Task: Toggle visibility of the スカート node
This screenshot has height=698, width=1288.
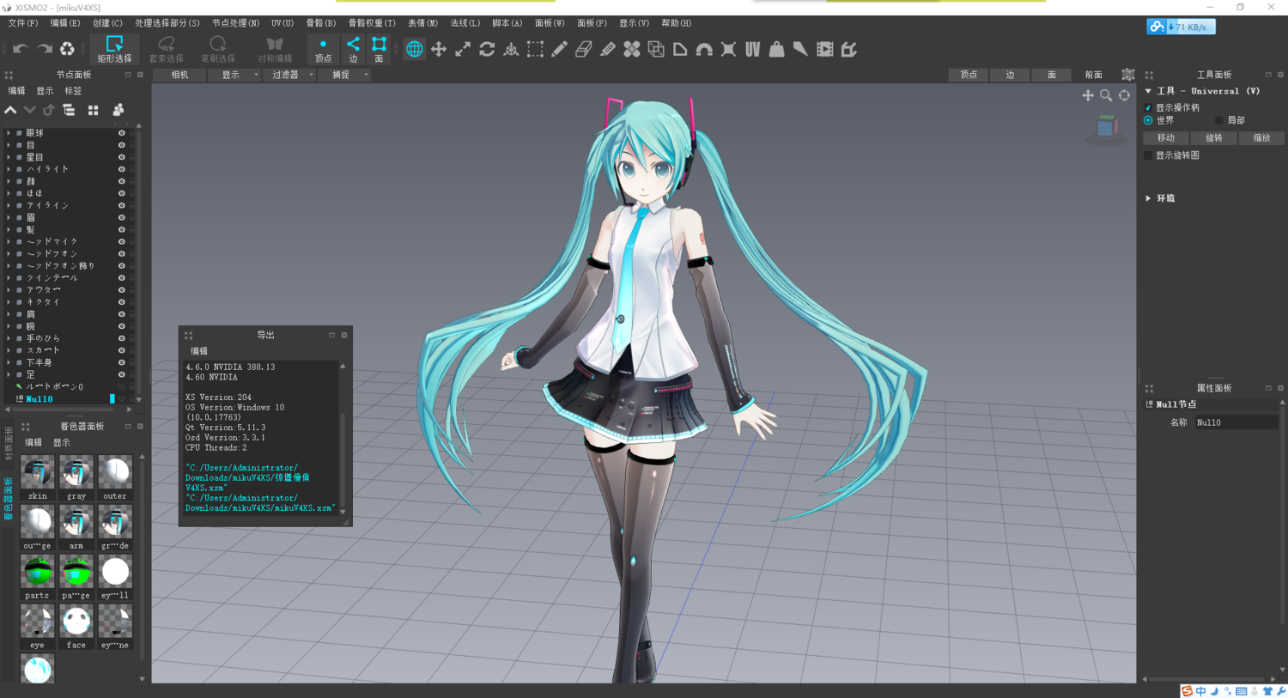Action: 122,350
